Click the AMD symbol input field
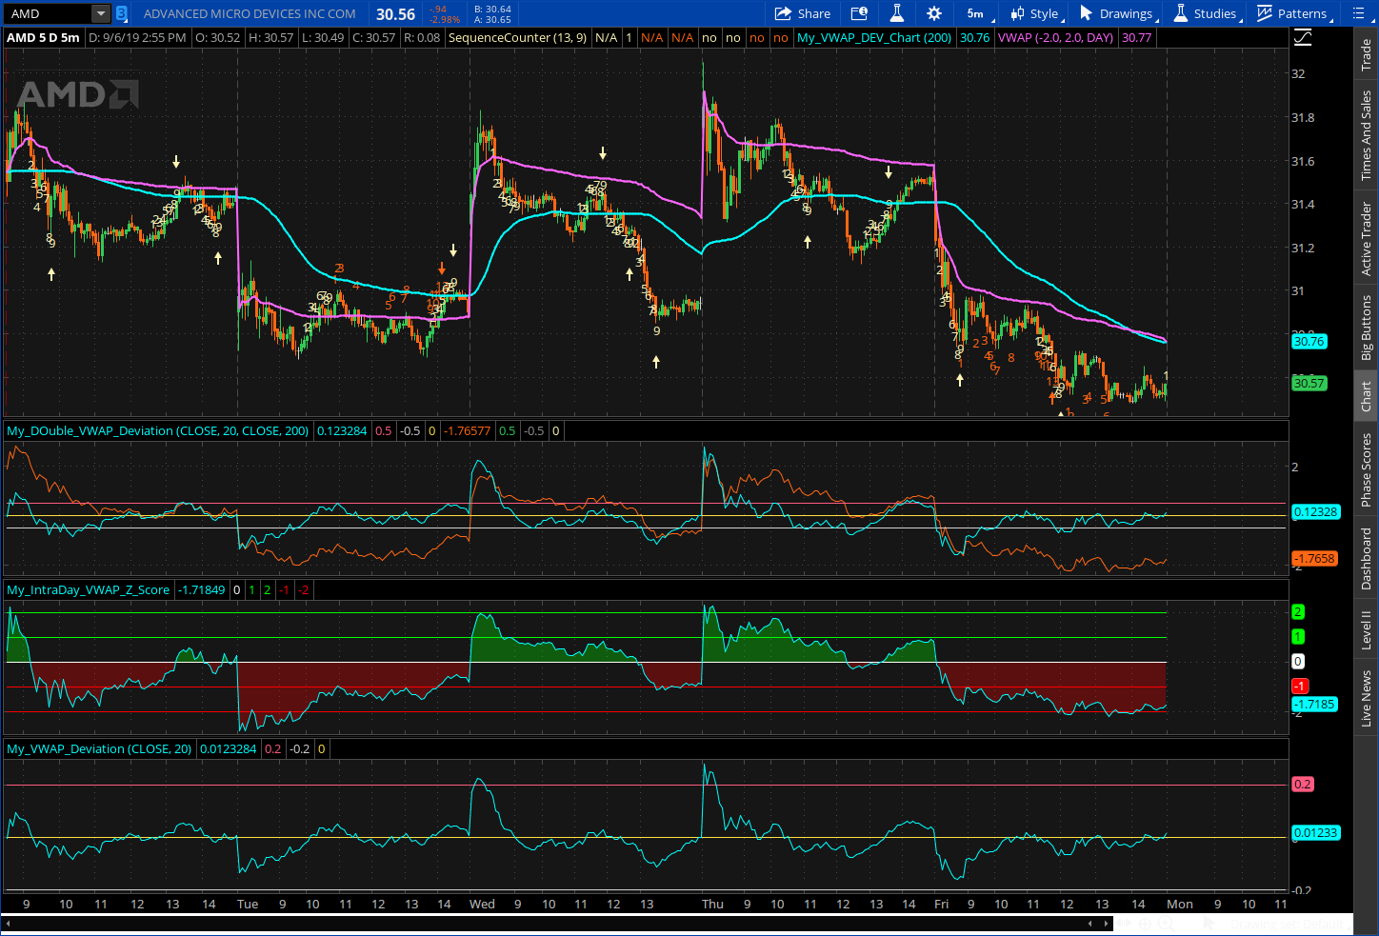The height and width of the screenshot is (936, 1379). (48, 13)
